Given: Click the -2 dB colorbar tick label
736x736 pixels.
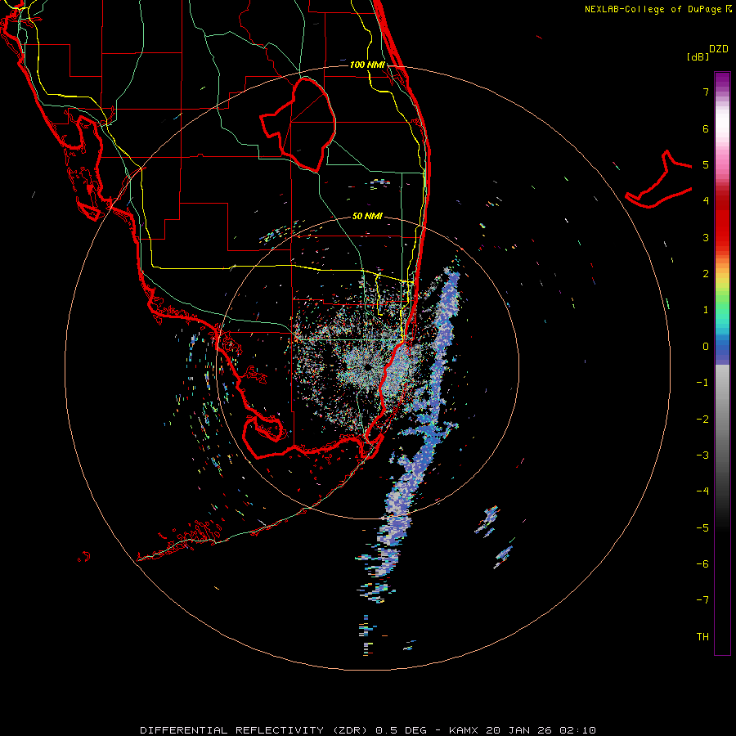Looking at the screenshot, I should [702, 420].
